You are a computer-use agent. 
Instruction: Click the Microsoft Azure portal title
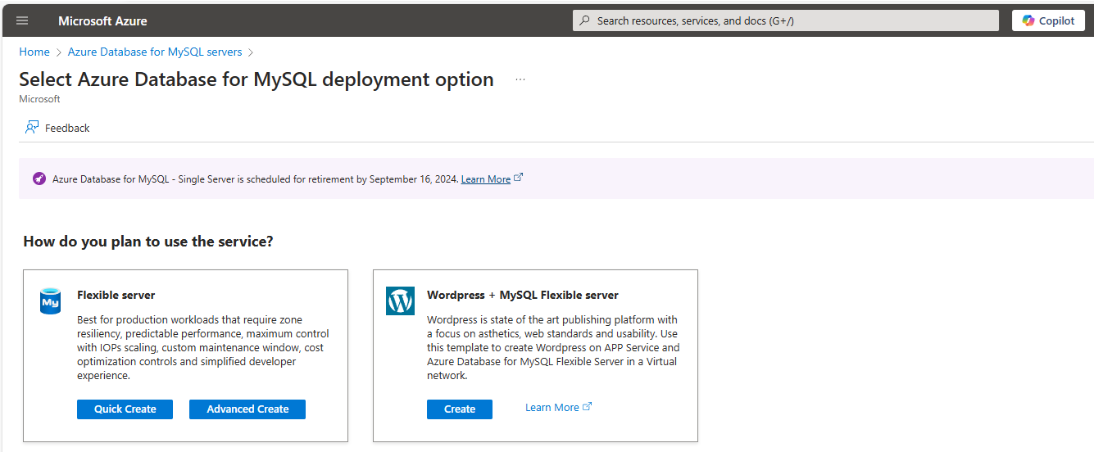click(x=103, y=20)
